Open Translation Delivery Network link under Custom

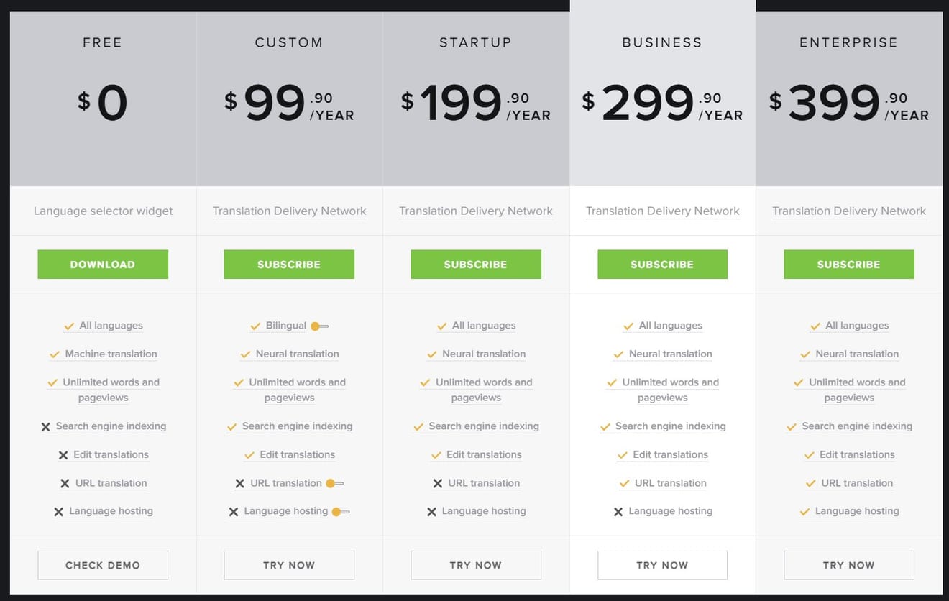289,211
